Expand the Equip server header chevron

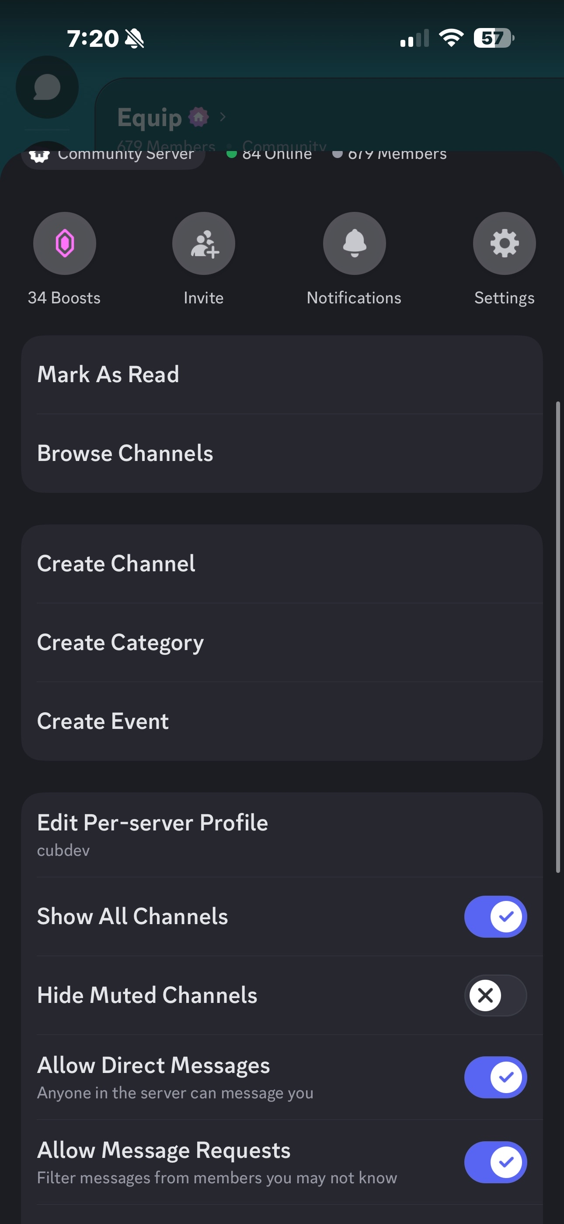coord(223,117)
